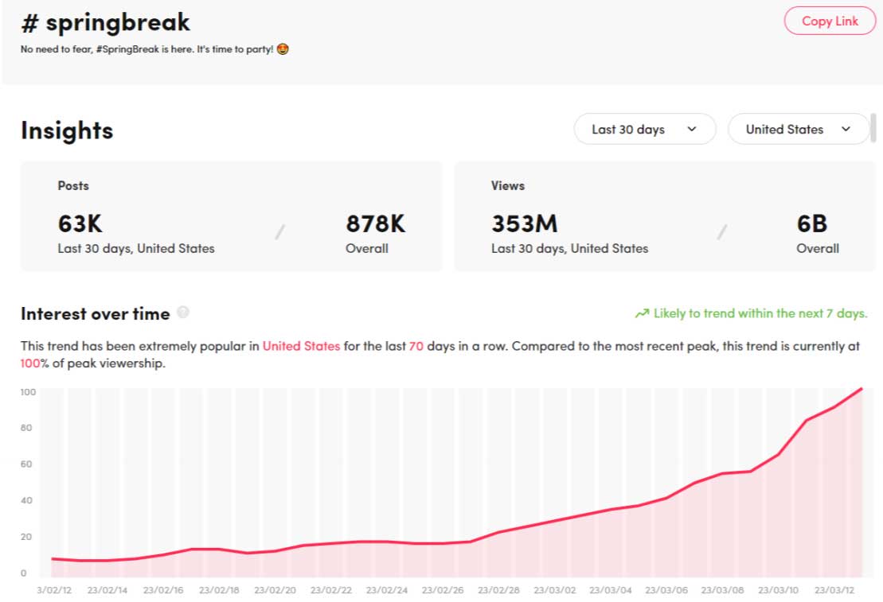Click the 63K posts figure

(x=80, y=223)
